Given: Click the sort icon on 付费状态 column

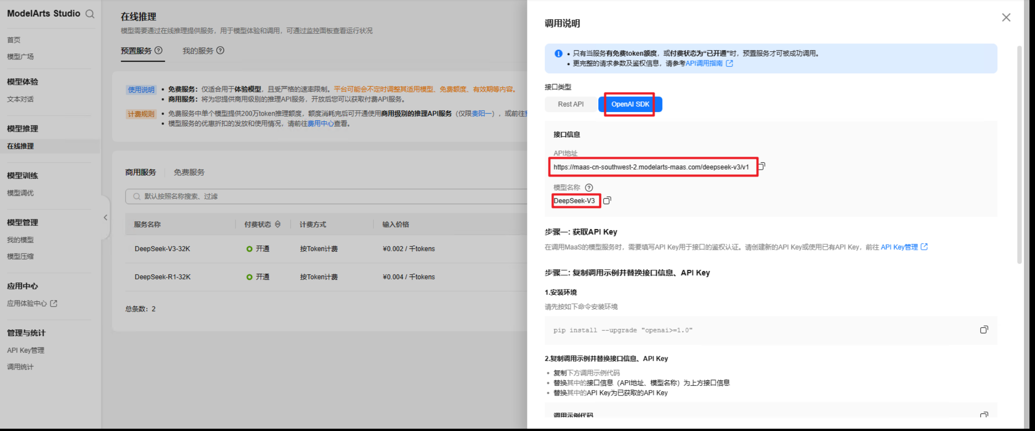Looking at the screenshot, I should 278,224.
